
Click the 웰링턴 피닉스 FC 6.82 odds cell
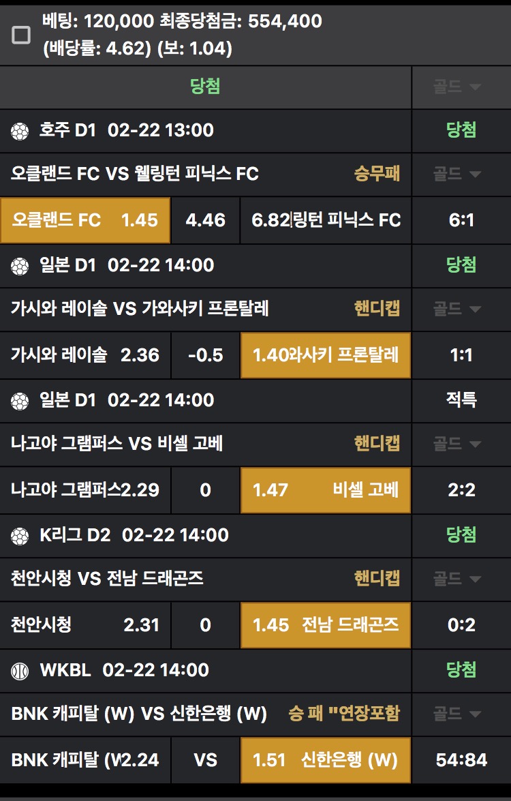pyautogui.click(x=326, y=220)
